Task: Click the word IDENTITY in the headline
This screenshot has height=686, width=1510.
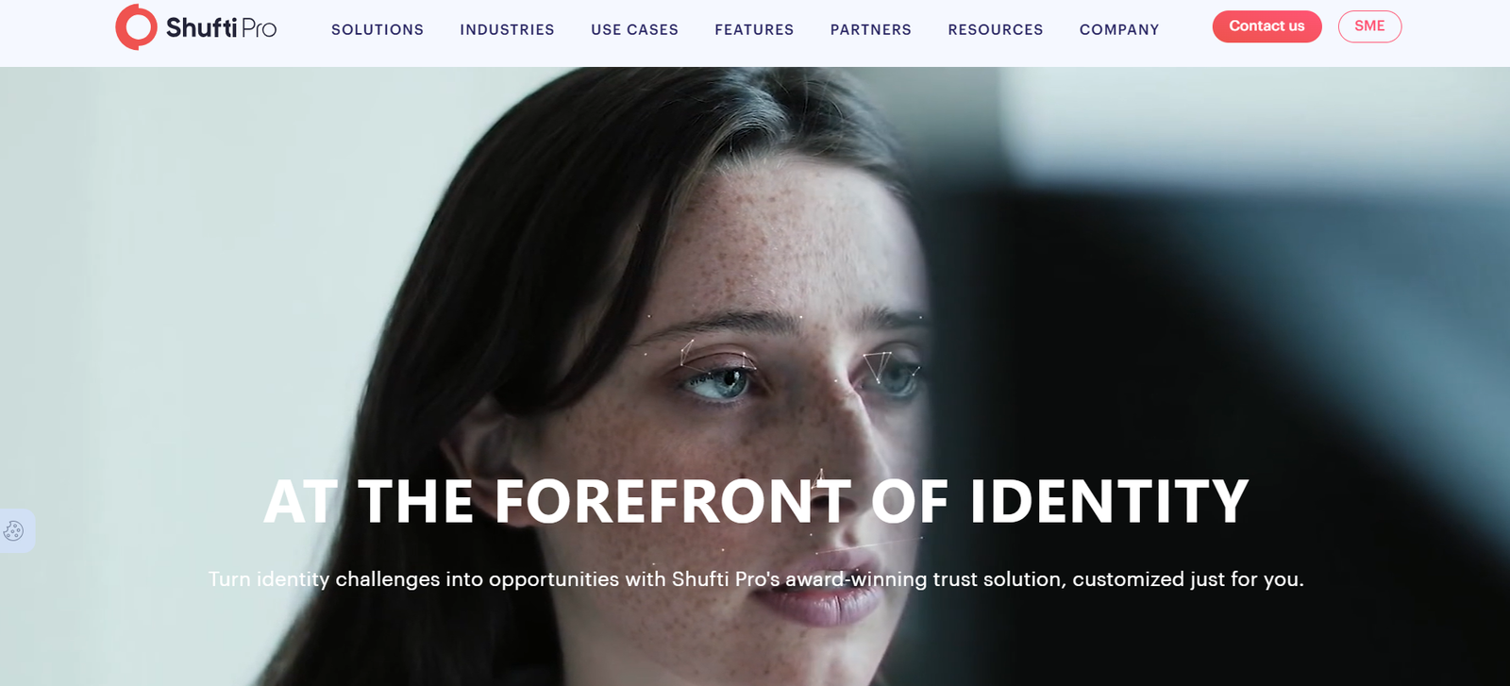Action: pos(1109,501)
